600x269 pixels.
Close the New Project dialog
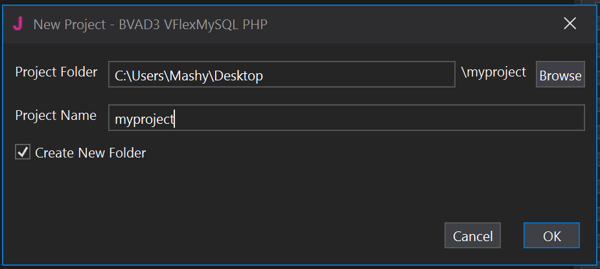tap(570, 24)
